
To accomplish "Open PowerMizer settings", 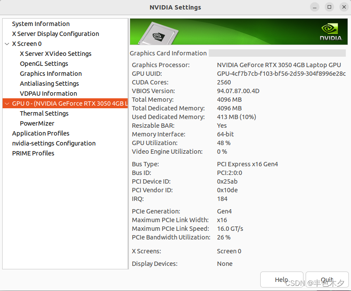I will coord(37,123).
